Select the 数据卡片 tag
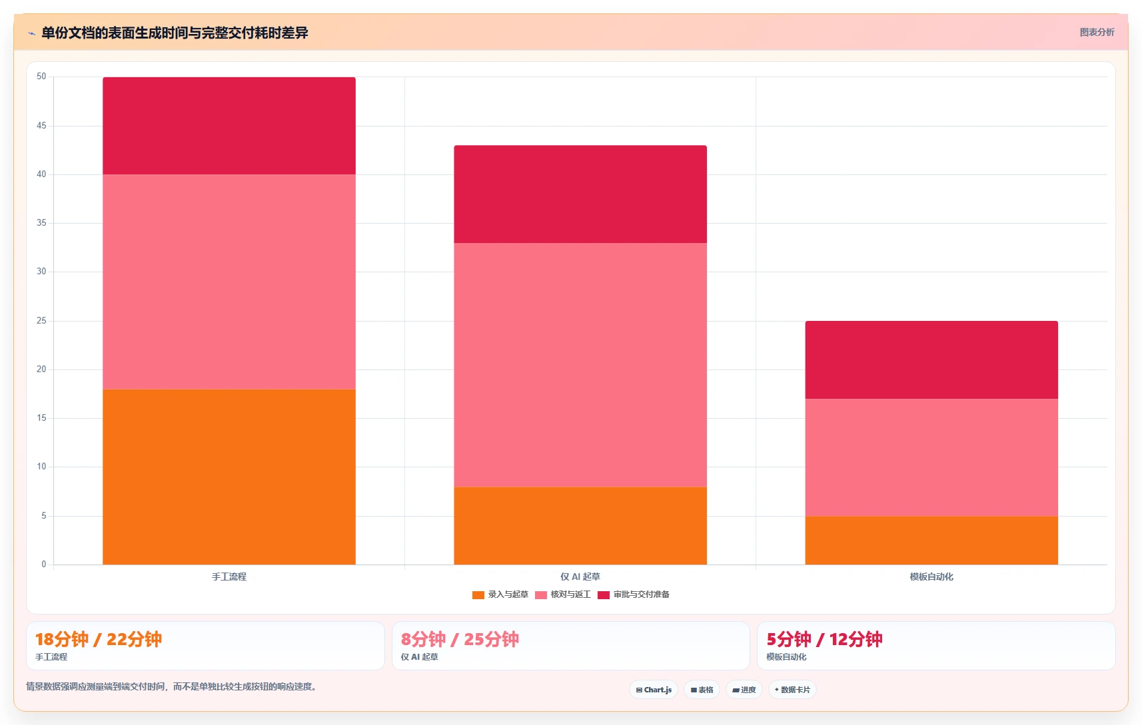This screenshot has width=1142, height=725. [792, 690]
